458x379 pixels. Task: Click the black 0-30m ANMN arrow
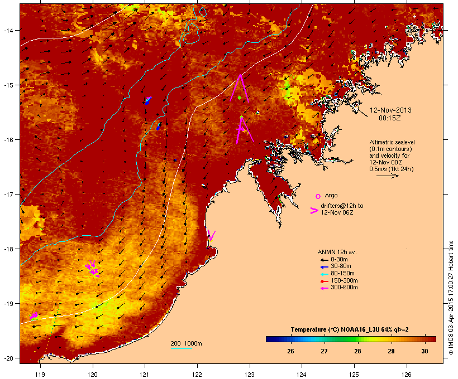(324, 260)
